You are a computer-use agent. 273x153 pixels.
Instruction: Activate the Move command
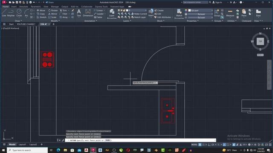(x=41, y=10)
